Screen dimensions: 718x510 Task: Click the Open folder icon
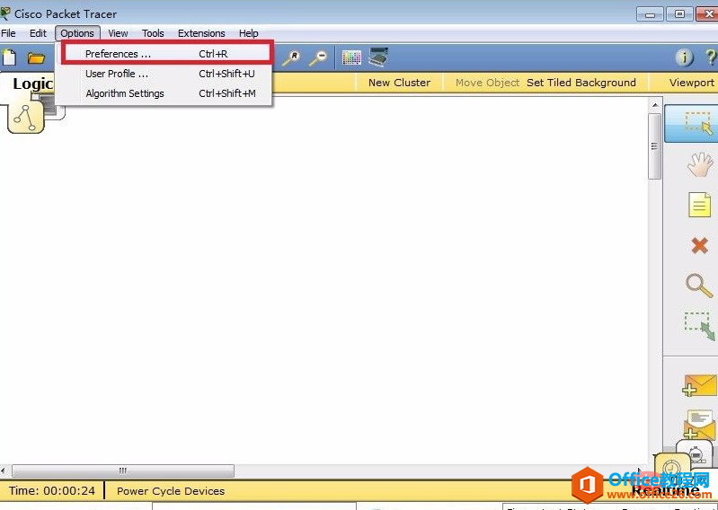36,58
